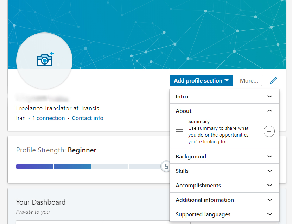Click the plus icon to add Summary
This screenshot has height=224, width=292.
pos(269,131)
